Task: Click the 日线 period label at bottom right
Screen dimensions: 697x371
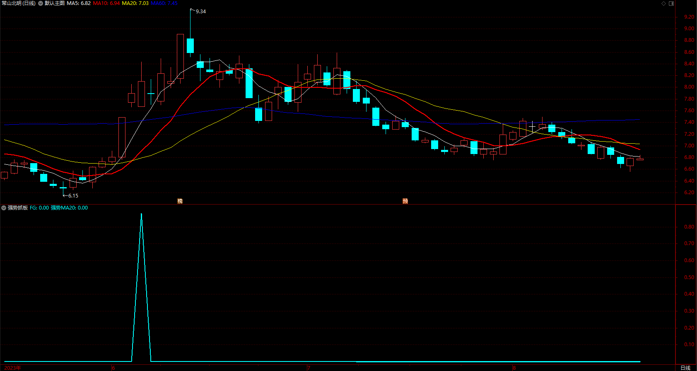Action: click(685, 368)
